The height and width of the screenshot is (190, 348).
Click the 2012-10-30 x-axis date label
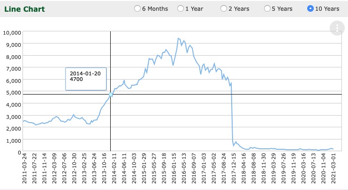[74, 168]
